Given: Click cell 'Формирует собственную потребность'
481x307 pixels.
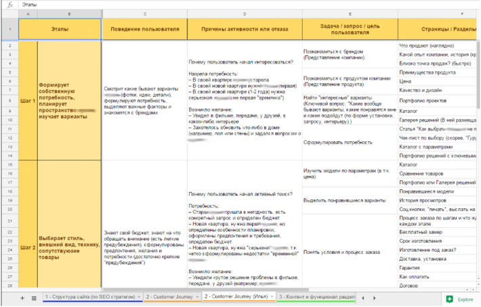Looking at the screenshot, I should (x=69, y=101).
